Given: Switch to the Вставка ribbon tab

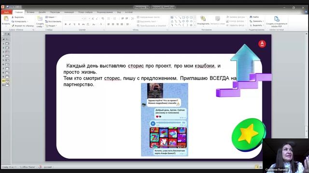Looking at the screenshot, I should [x=30, y=12].
